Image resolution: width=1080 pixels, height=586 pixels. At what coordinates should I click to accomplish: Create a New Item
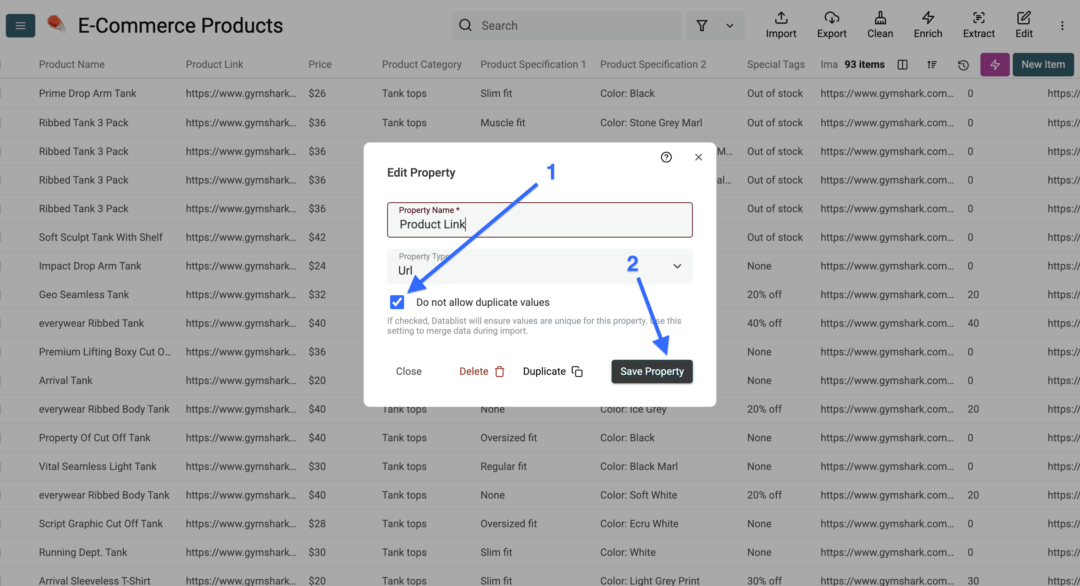click(1043, 65)
